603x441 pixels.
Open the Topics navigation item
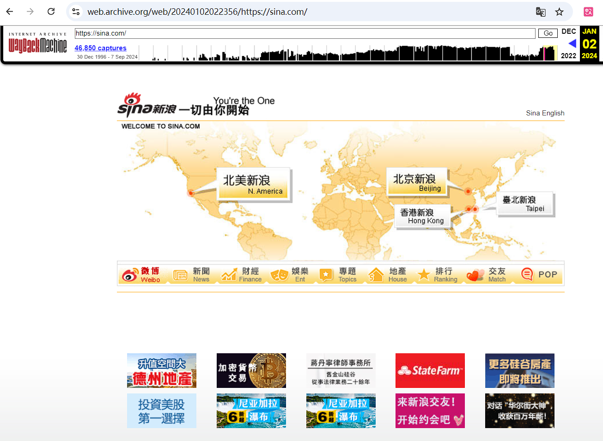coord(347,275)
